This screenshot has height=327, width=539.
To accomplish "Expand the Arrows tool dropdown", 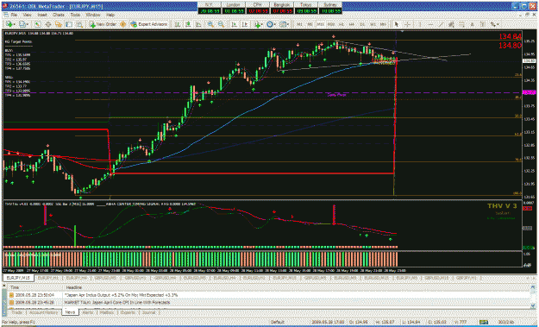I will point(498,24).
